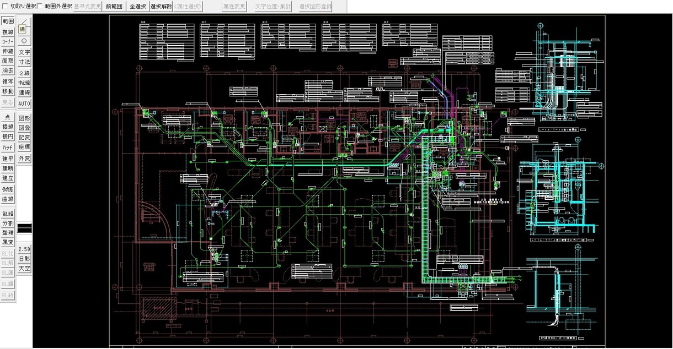
Task: Select the 複写 copy tool
Action: click(x=8, y=81)
